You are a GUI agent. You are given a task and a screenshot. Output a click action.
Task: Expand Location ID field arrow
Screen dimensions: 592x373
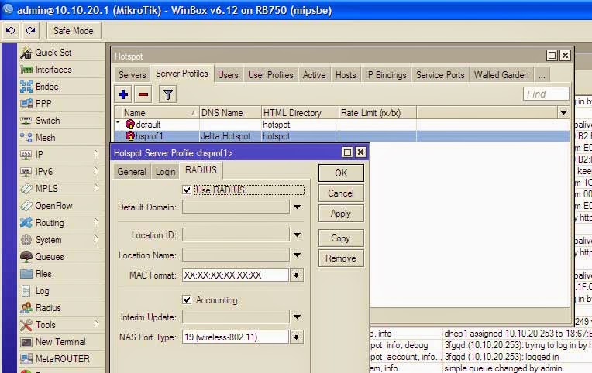297,235
